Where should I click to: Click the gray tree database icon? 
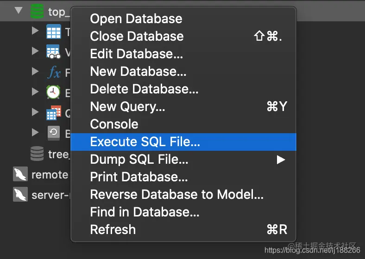pyautogui.click(x=37, y=154)
